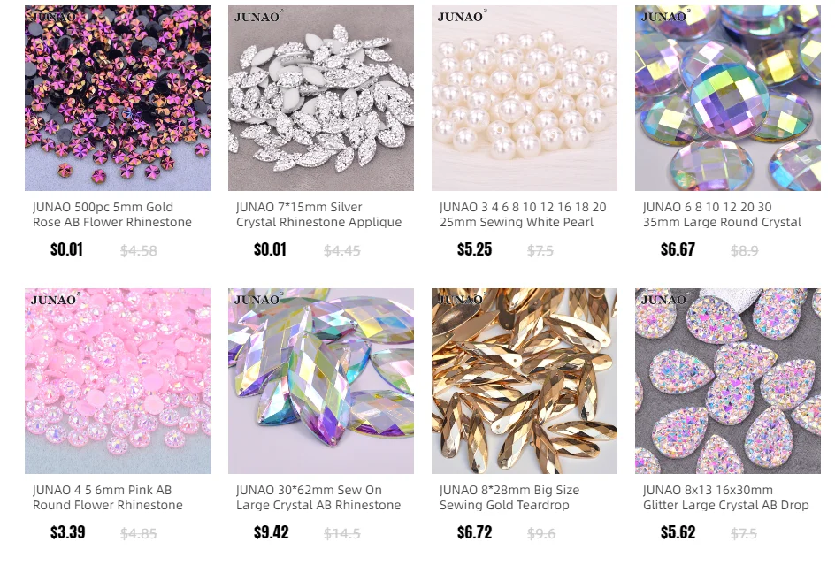Open the Large Round Crystal product photo

coord(727,98)
